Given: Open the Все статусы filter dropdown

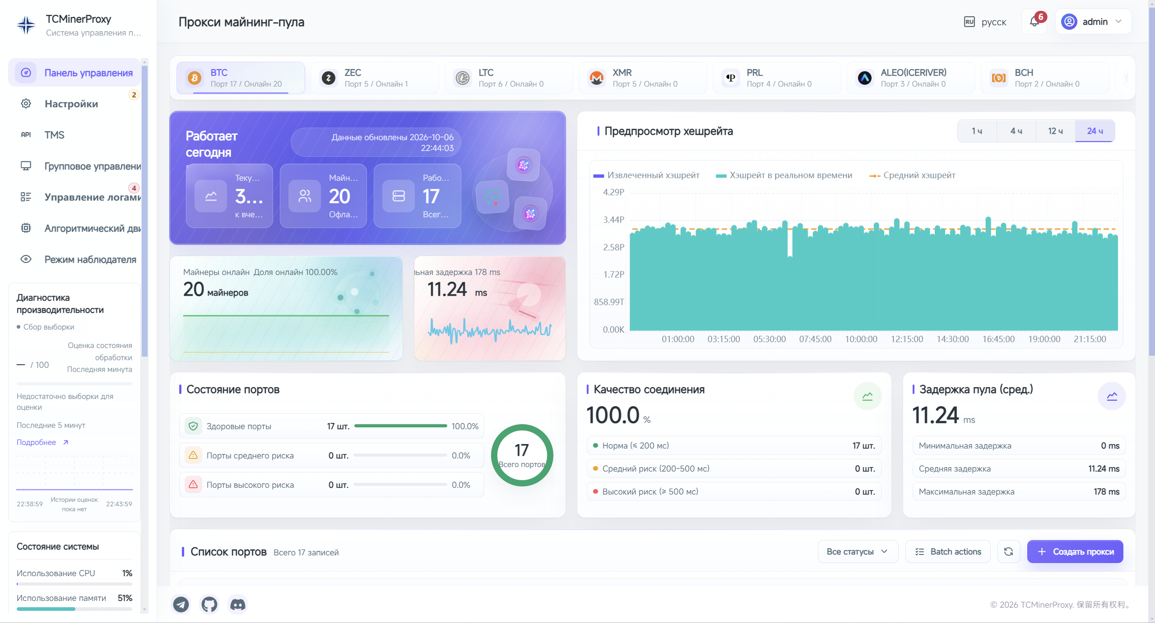Looking at the screenshot, I should pos(858,551).
